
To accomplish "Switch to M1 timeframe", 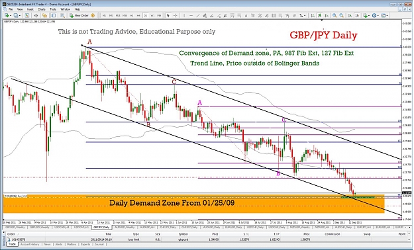I will [104, 16].
